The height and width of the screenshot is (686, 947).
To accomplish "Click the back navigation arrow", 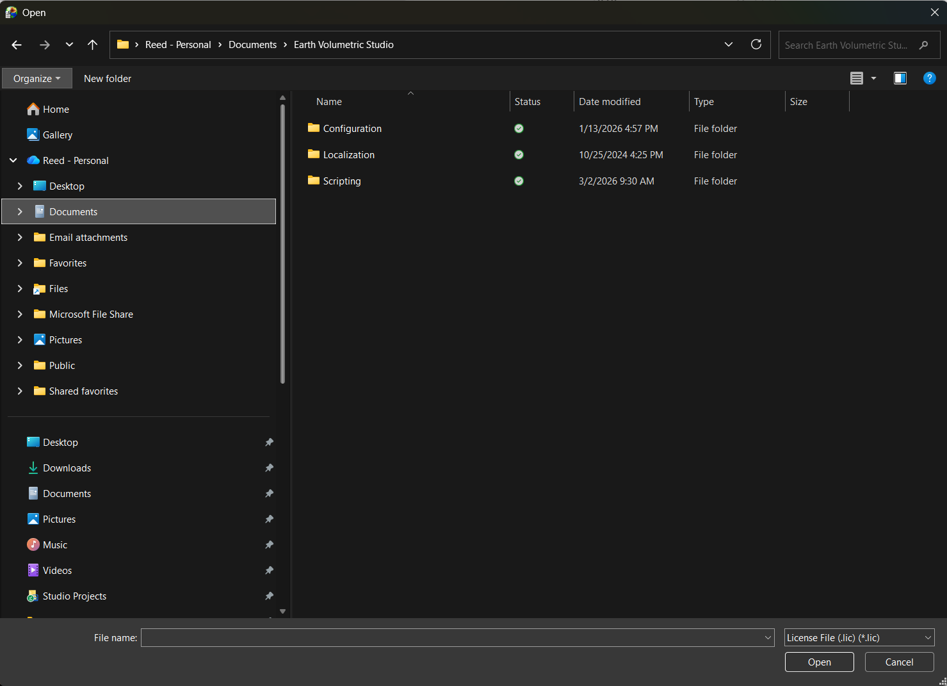I will click(x=17, y=44).
